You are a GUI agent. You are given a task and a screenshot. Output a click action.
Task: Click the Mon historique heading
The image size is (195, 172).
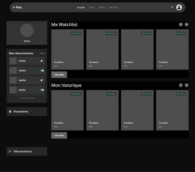(66, 85)
